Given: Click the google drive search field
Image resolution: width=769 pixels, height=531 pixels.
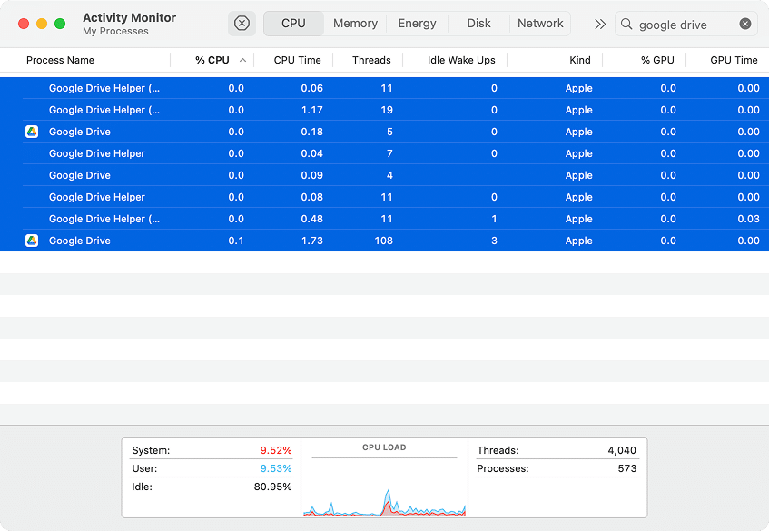Looking at the screenshot, I should 685,25.
